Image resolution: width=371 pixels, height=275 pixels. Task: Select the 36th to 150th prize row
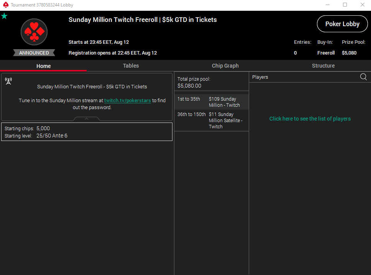(x=212, y=121)
